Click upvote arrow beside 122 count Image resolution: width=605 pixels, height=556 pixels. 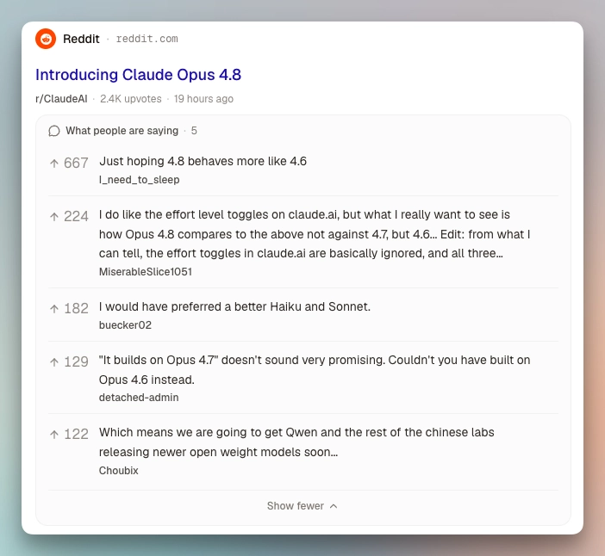click(x=54, y=435)
